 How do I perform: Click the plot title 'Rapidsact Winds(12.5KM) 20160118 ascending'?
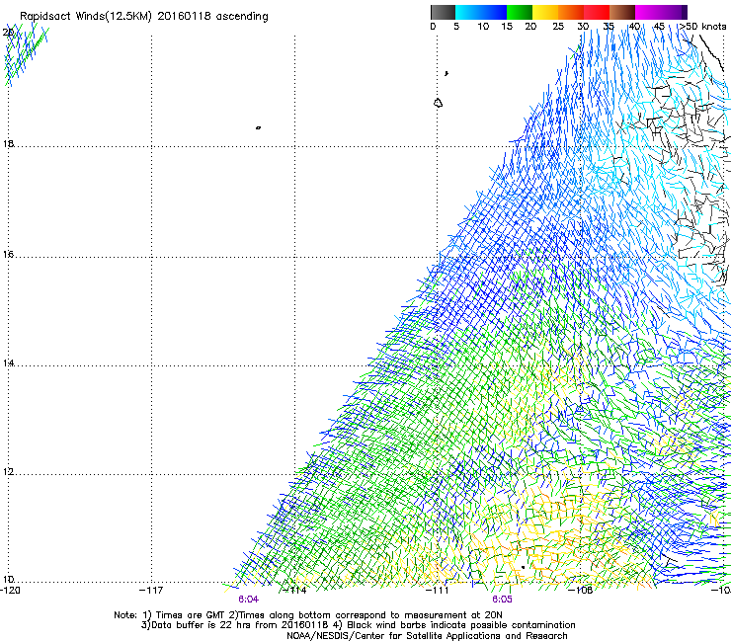pos(144,17)
